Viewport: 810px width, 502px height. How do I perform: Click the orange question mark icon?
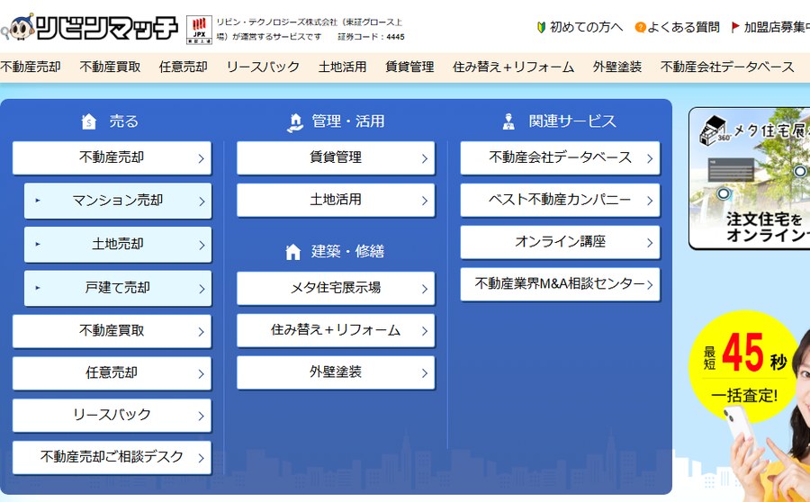point(640,27)
